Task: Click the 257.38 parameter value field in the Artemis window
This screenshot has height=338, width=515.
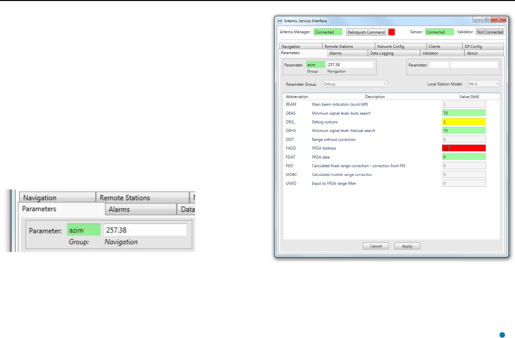Action: (350, 64)
